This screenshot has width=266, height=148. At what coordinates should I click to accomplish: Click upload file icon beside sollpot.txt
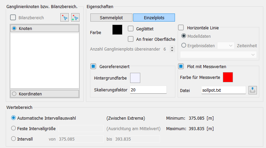pos(253,90)
